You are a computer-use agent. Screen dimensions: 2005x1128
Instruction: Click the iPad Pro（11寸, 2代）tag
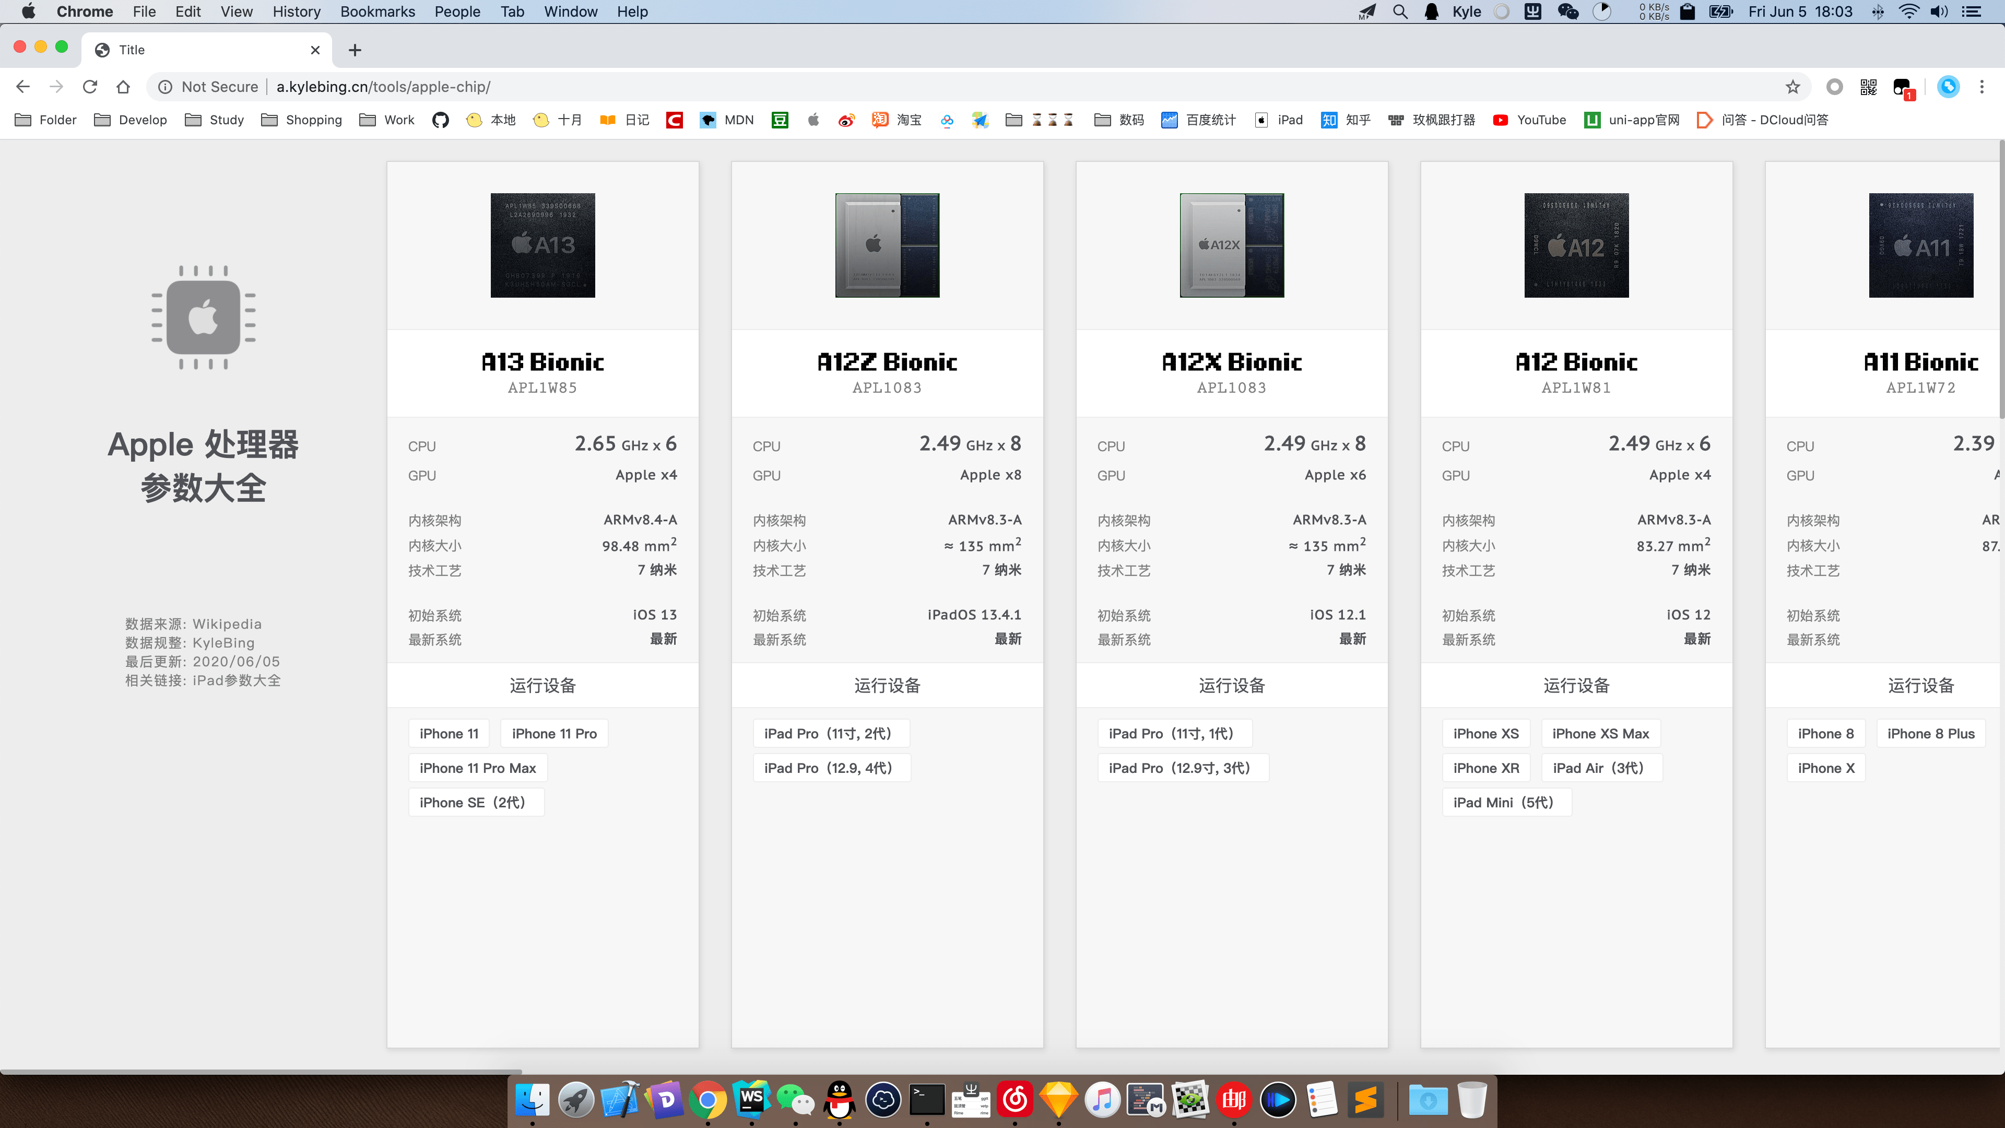tap(831, 733)
